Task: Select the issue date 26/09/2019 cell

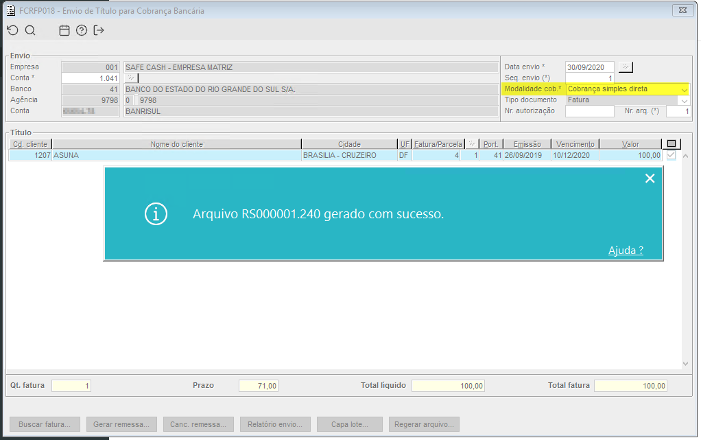Action: click(x=527, y=155)
